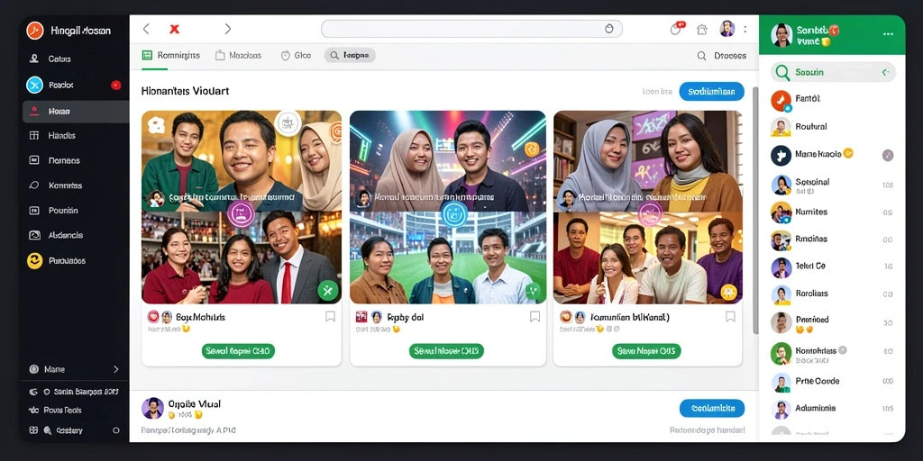Open Handts grid icon in sidebar
The height and width of the screenshot is (461, 923).
point(34,136)
